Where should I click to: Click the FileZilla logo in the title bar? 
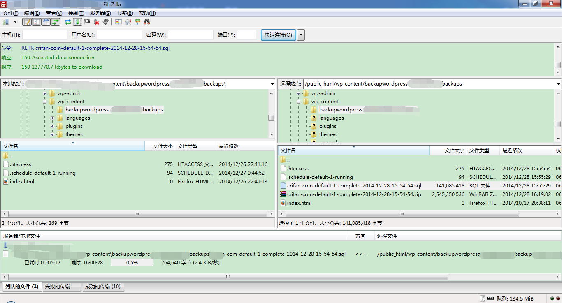click(x=4, y=4)
